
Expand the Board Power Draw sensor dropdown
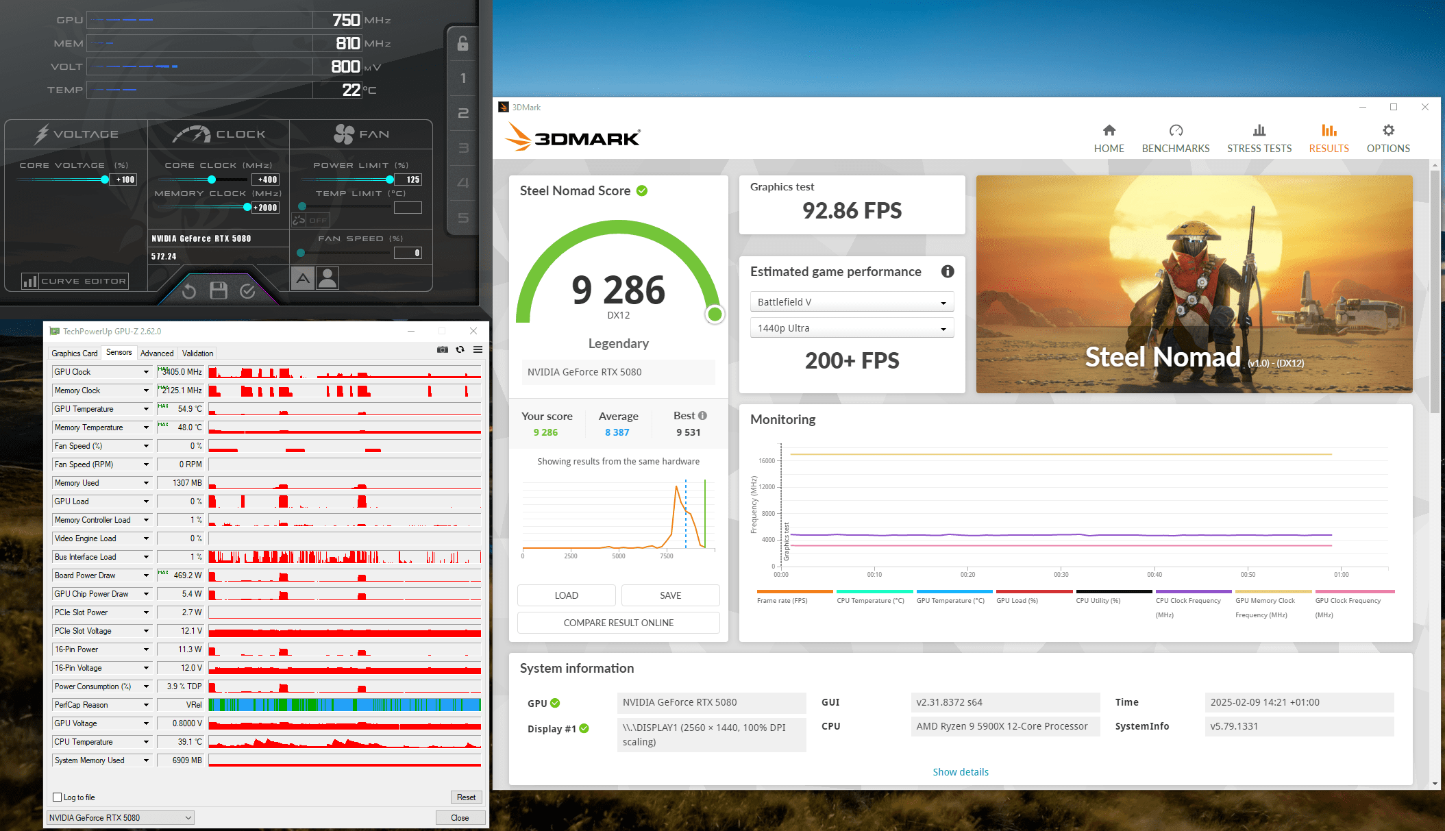coord(146,575)
